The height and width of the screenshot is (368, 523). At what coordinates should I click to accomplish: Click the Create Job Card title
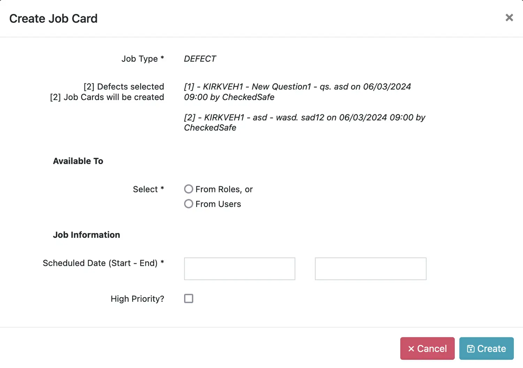tap(53, 18)
